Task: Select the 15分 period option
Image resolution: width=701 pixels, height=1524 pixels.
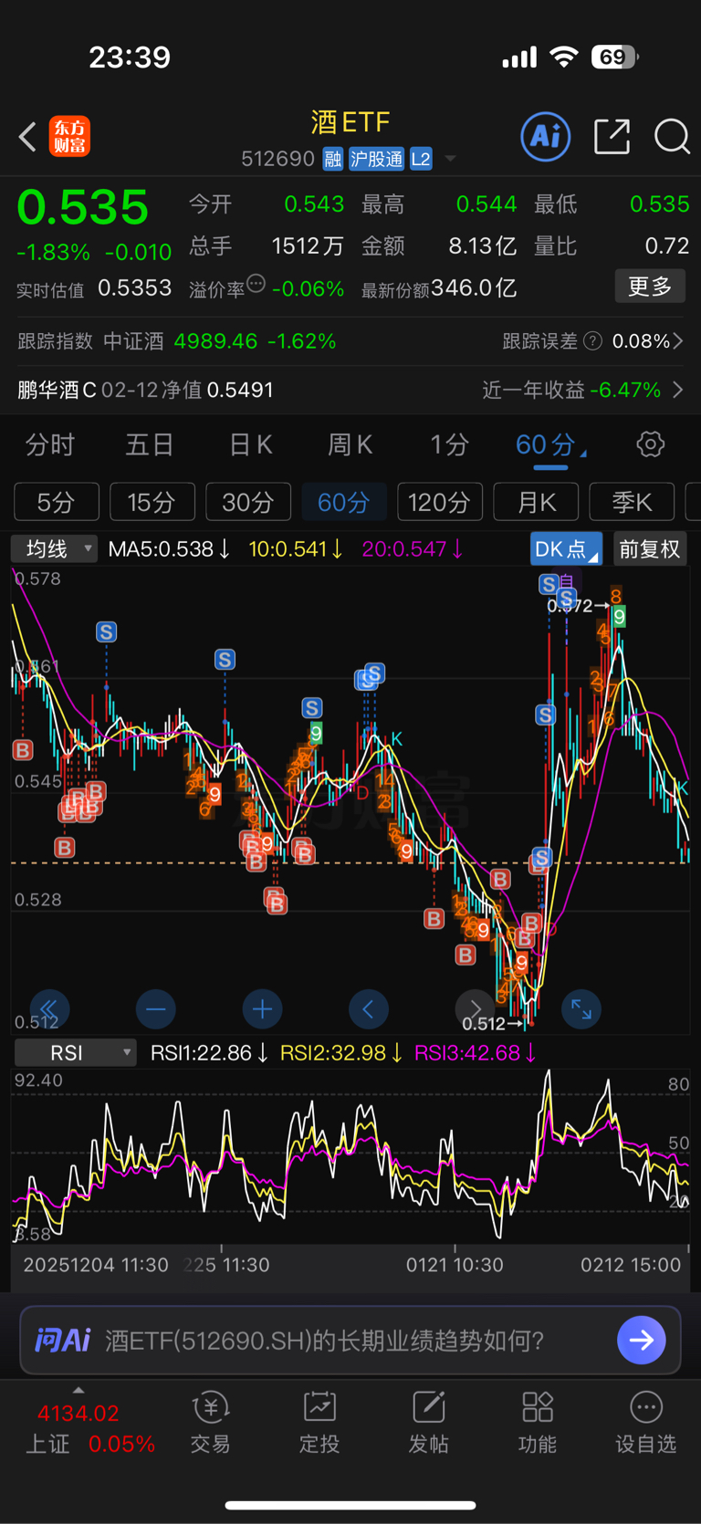Action: tap(152, 502)
